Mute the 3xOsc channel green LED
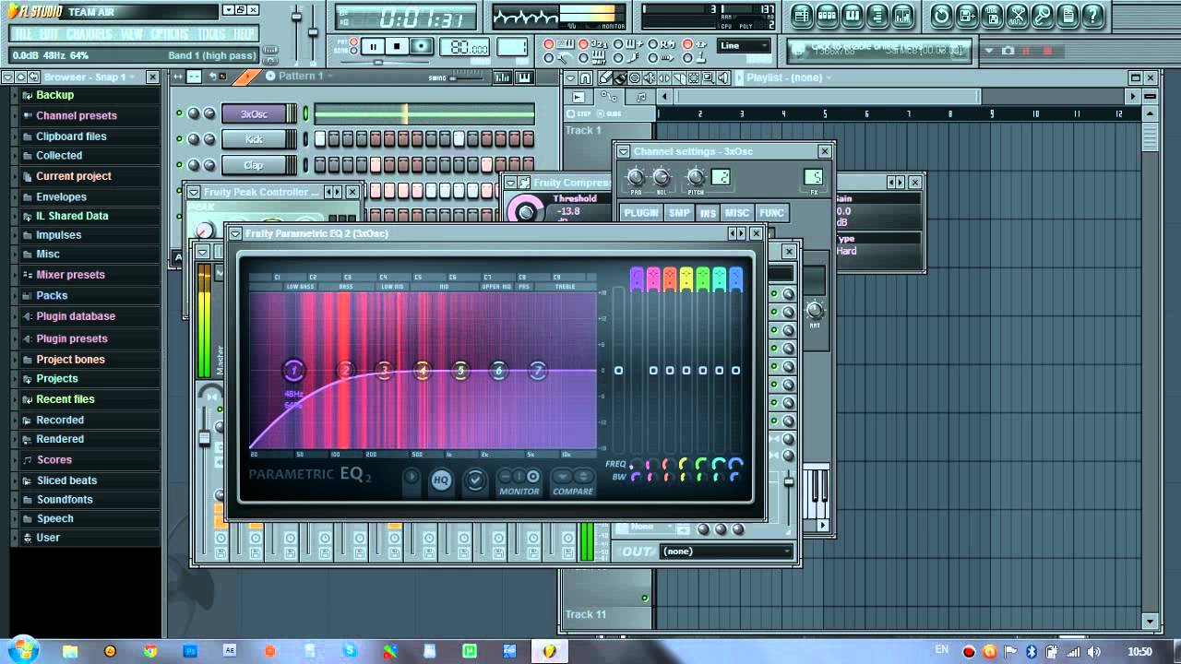Image resolution: width=1181 pixels, height=664 pixels. click(x=179, y=113)
